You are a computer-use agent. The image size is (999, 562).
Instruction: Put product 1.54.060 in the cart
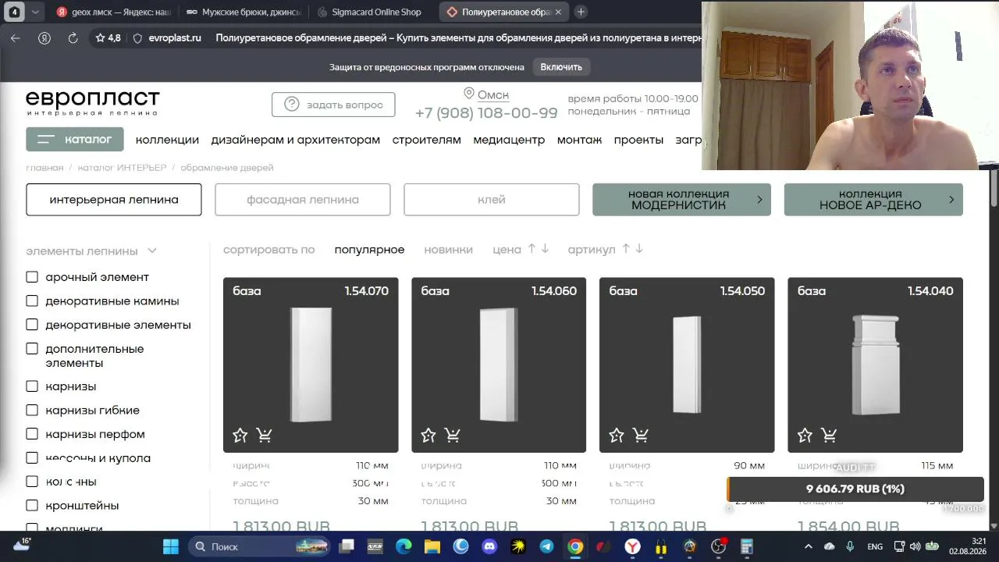coord(453,436)
